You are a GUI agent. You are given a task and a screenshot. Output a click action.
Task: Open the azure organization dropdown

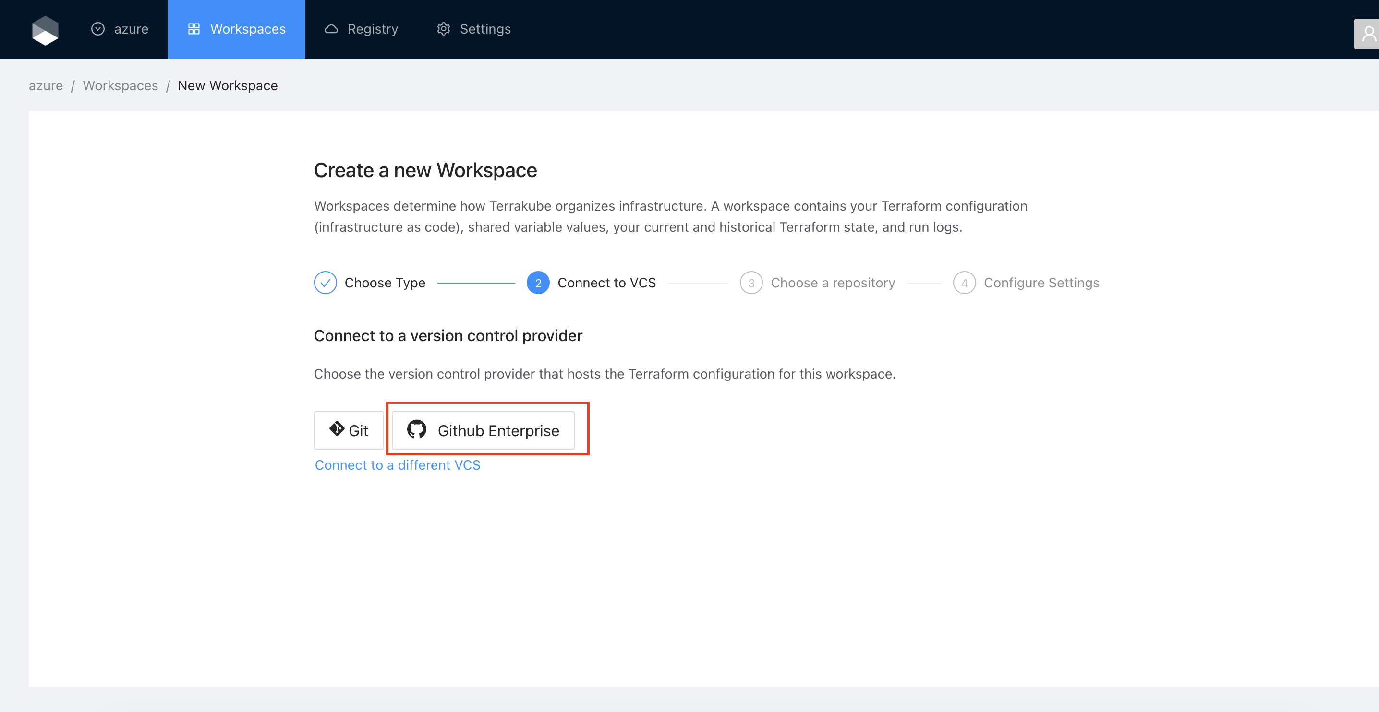120,29
